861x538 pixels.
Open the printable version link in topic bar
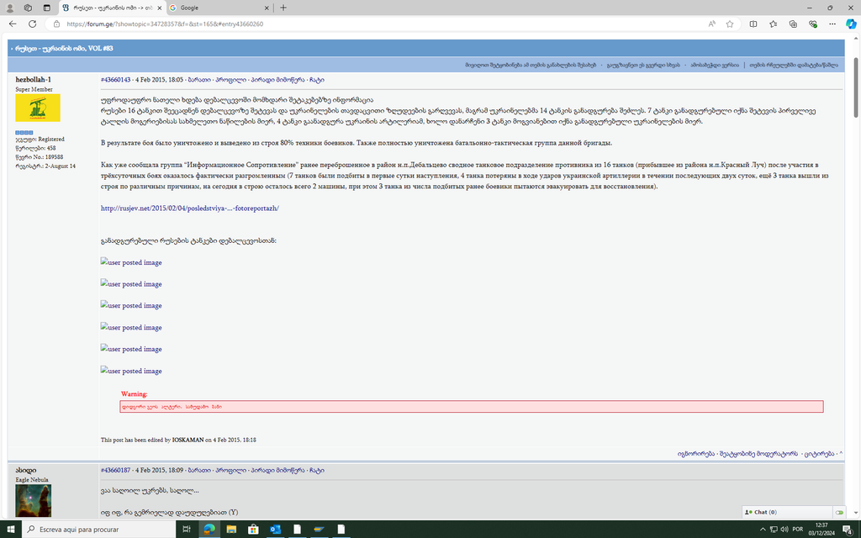(714, 65)
